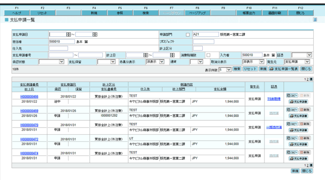Open the 証憑 filter dropdown
The height and width of the screenshot is (180, 325).
tap(302, 55)
